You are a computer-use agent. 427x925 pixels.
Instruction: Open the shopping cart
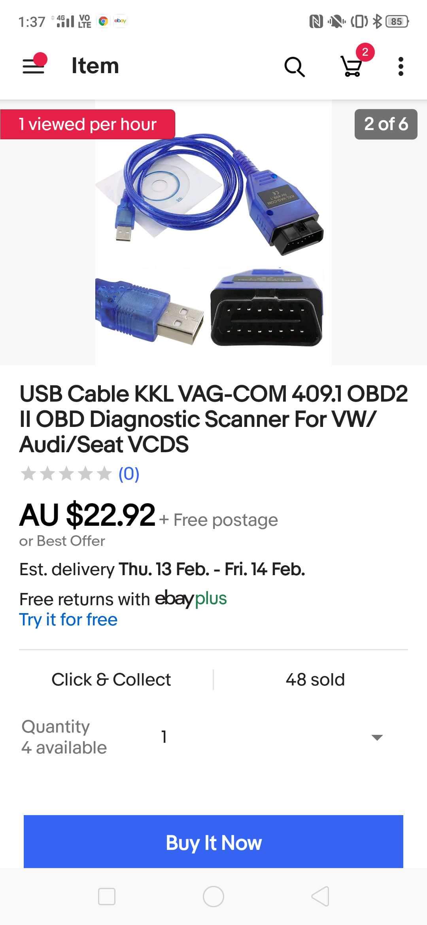coord(352,66)
